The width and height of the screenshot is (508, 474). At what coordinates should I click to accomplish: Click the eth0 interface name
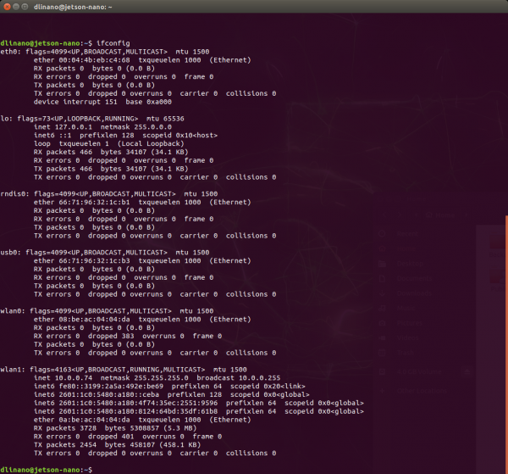click(8, 52)
